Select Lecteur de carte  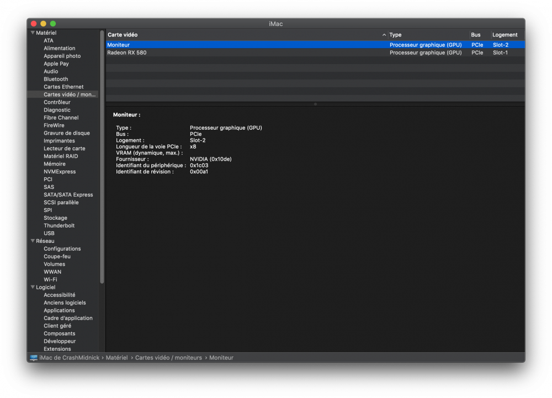click(65, 148)
